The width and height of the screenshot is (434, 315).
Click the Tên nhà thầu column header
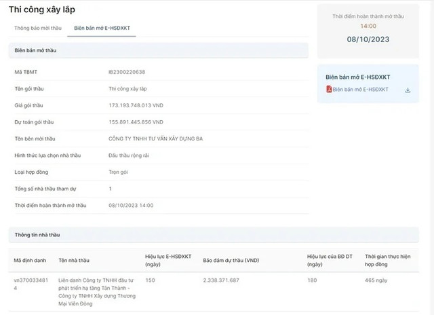click(74, 261)
